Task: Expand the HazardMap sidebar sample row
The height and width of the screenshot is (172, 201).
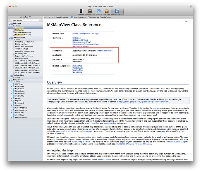Action: click(11, 86)
